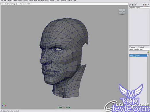
Task: Open the Create UVs menu
Action: click(63, 1)
